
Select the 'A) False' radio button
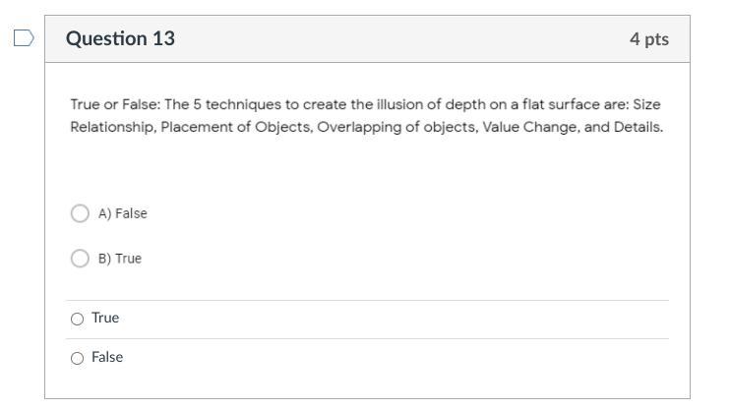click(81, 213)
